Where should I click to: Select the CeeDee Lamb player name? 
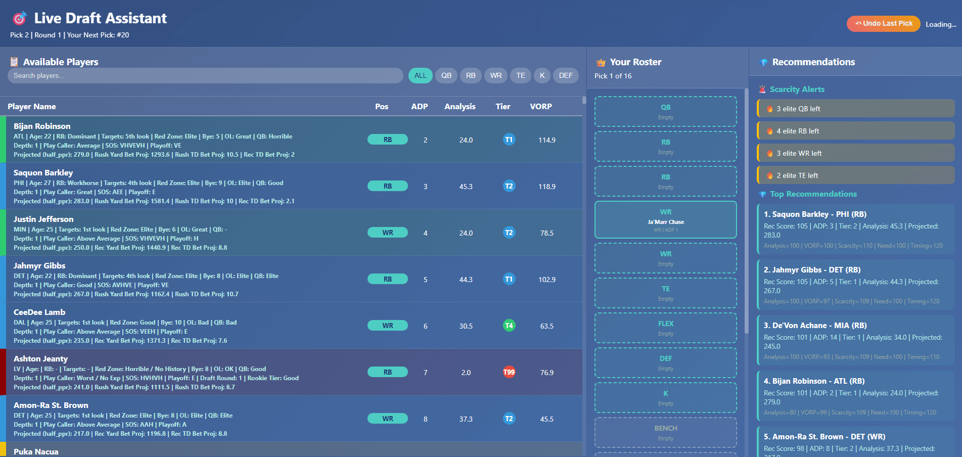(x=39, y=312)
